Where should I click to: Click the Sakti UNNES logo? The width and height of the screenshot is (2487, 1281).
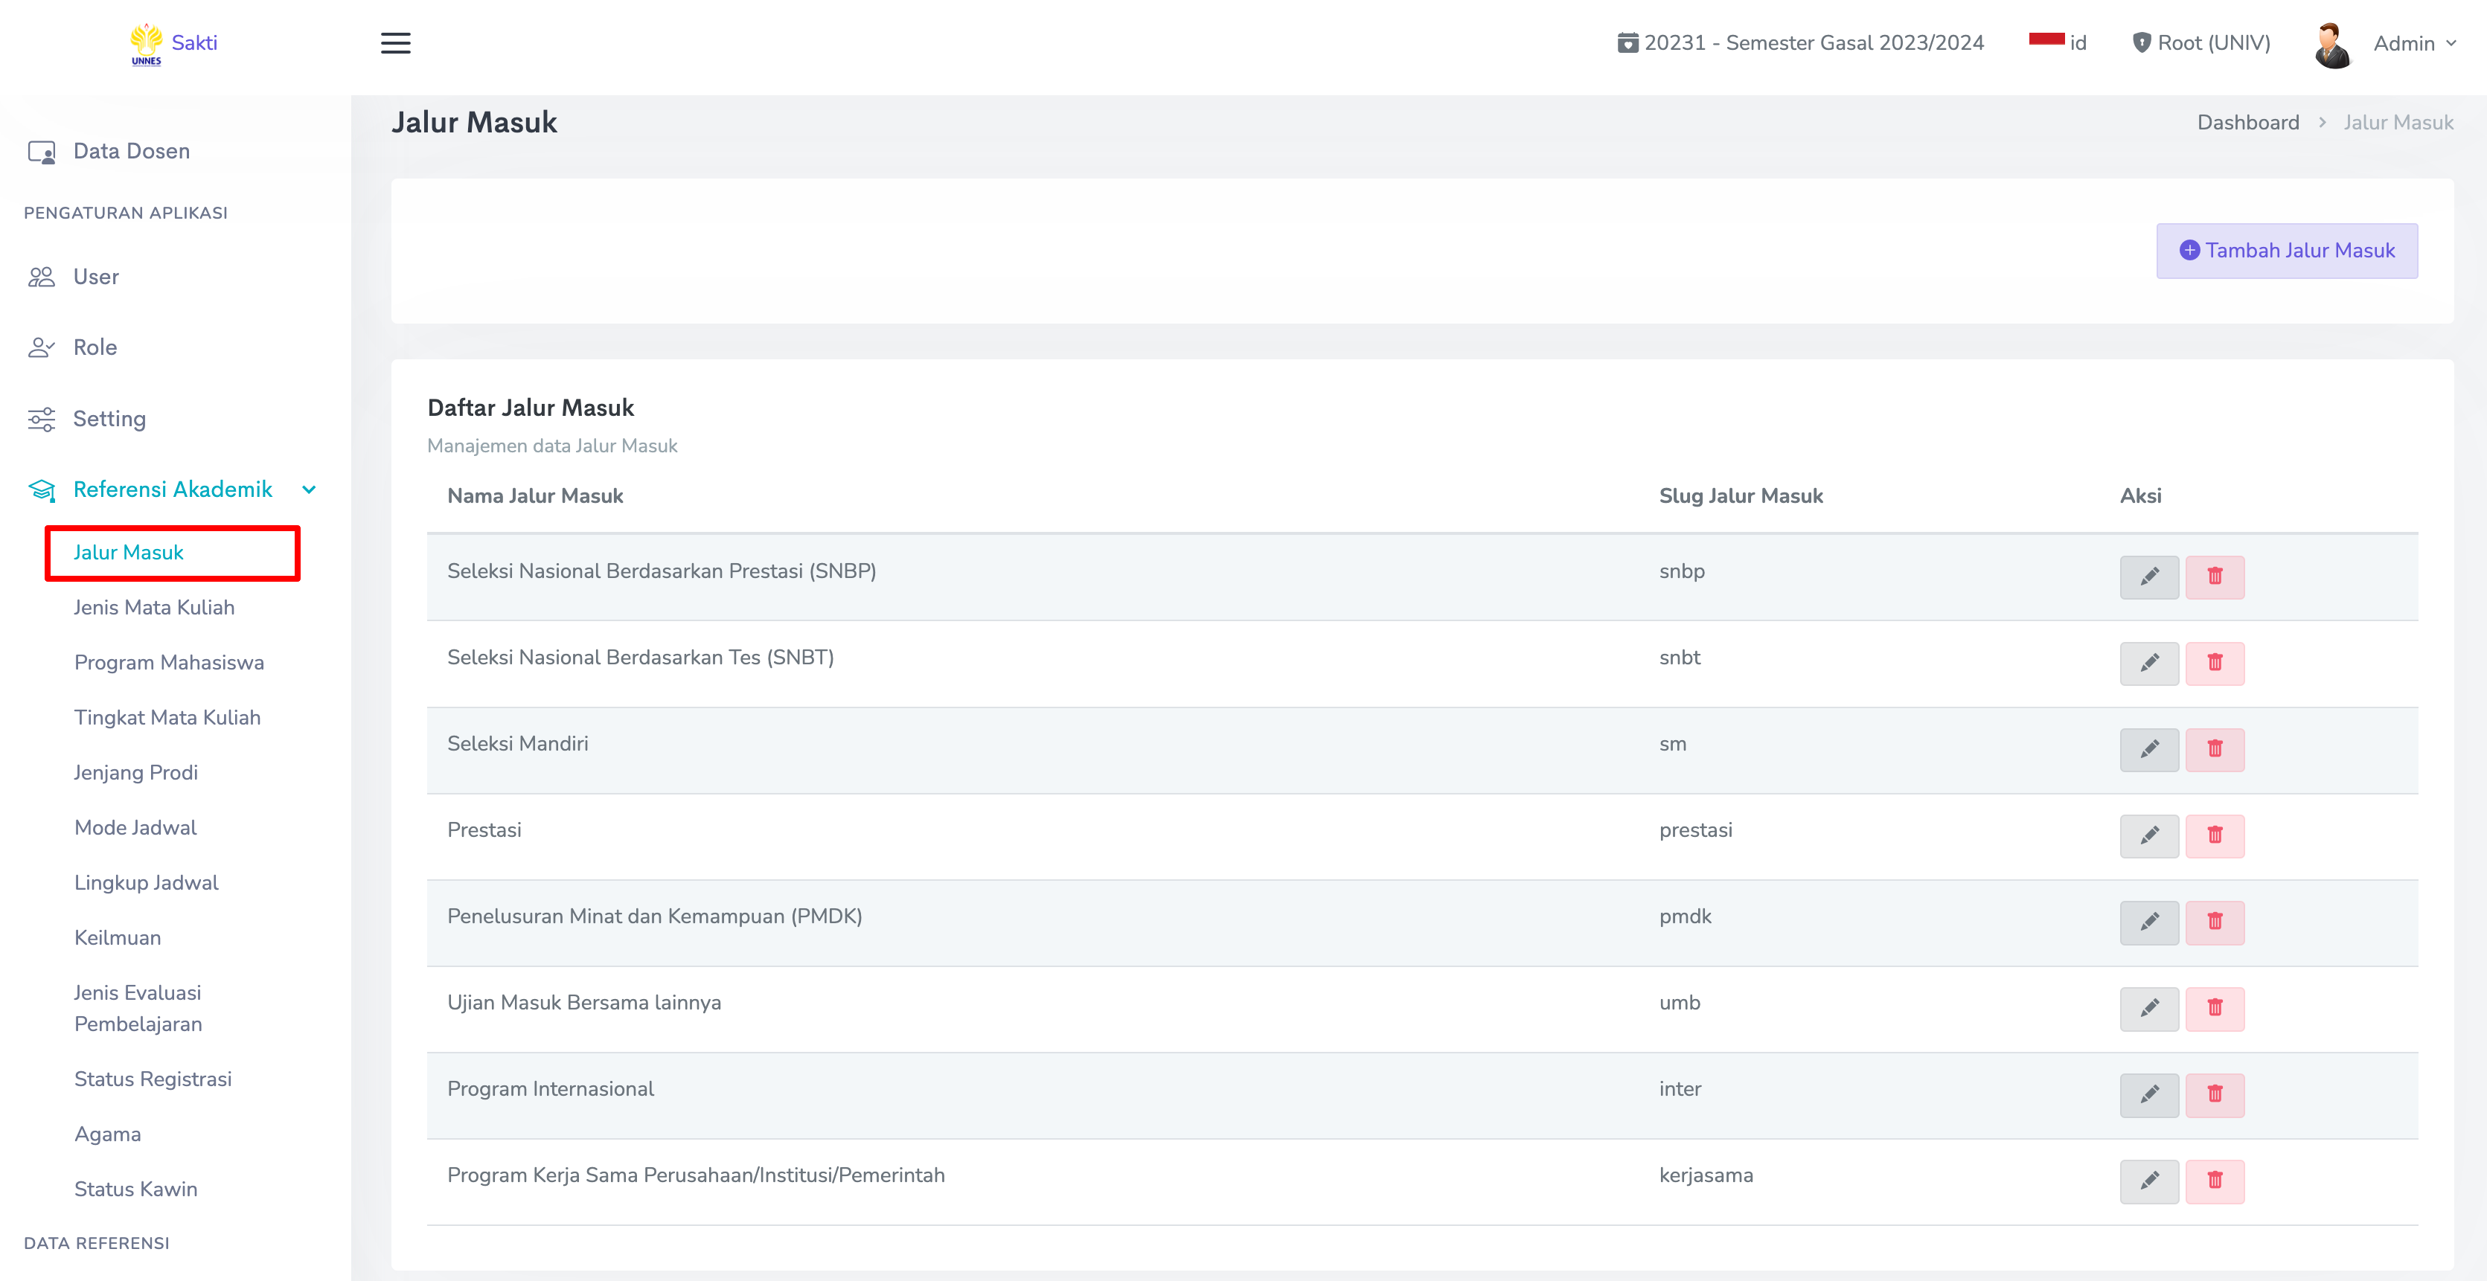tap(174, 43)
